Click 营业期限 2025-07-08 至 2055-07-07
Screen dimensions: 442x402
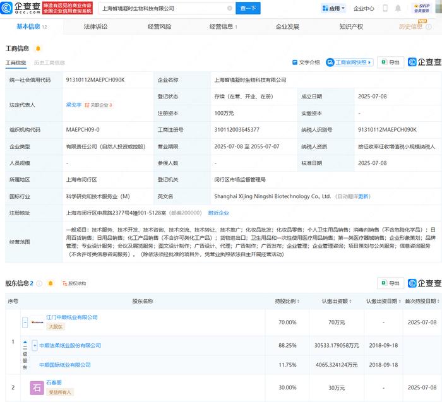click(x=247, y=146)
